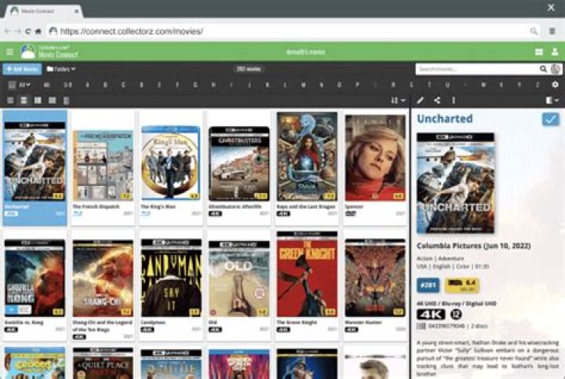Select the Monster Hunter cover
Image resolution: width=565 pixels, height=379 pixels.
[x=375, y=278]
